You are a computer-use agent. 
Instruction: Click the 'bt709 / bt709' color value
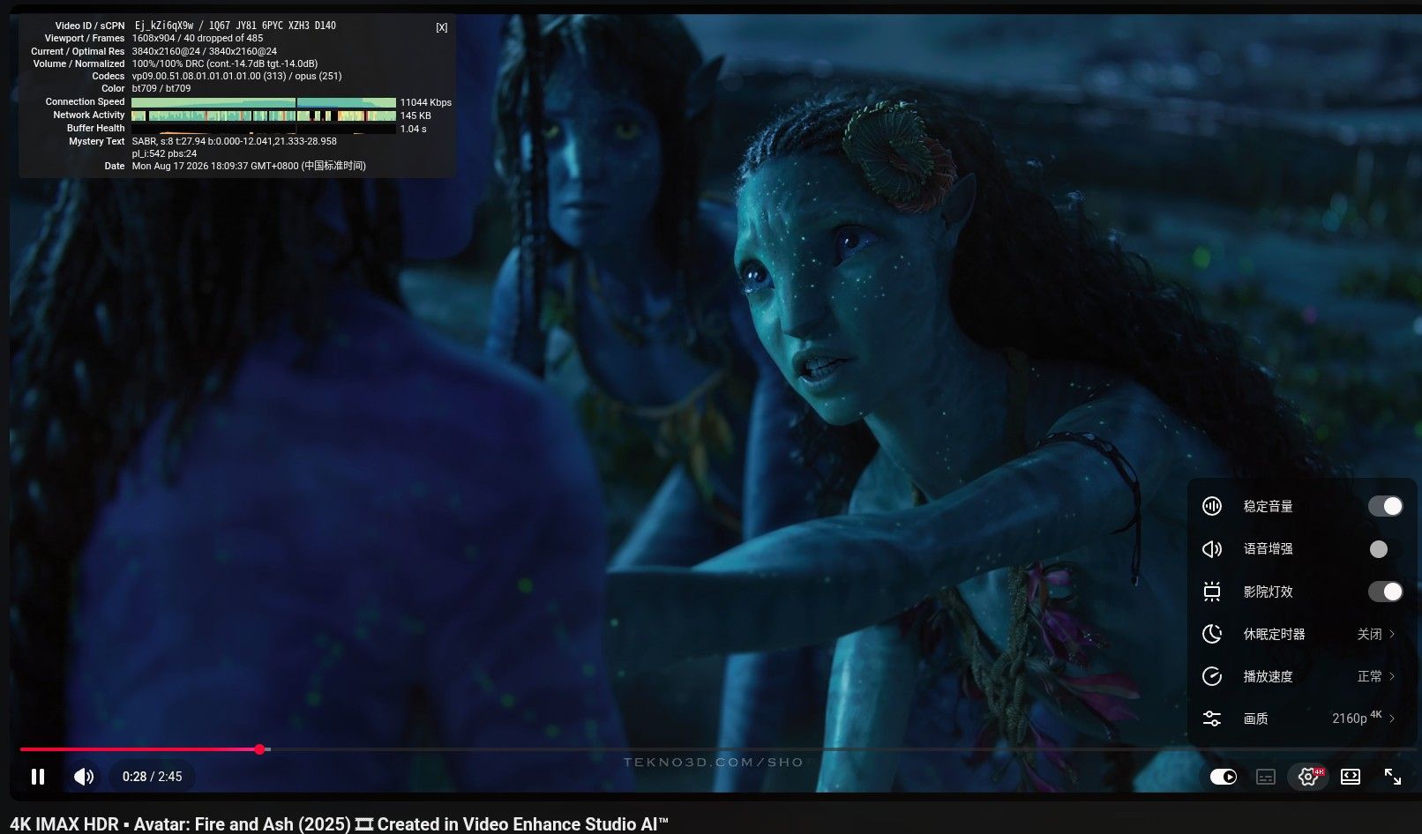(161, 88)
